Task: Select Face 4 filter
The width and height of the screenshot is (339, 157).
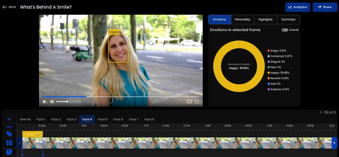Action: pos(87,119)
